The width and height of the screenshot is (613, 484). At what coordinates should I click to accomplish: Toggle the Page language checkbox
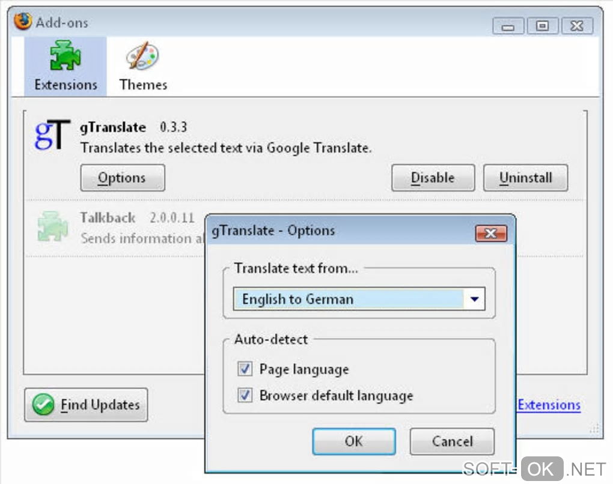pyautogui.click(x=245, y=369)
